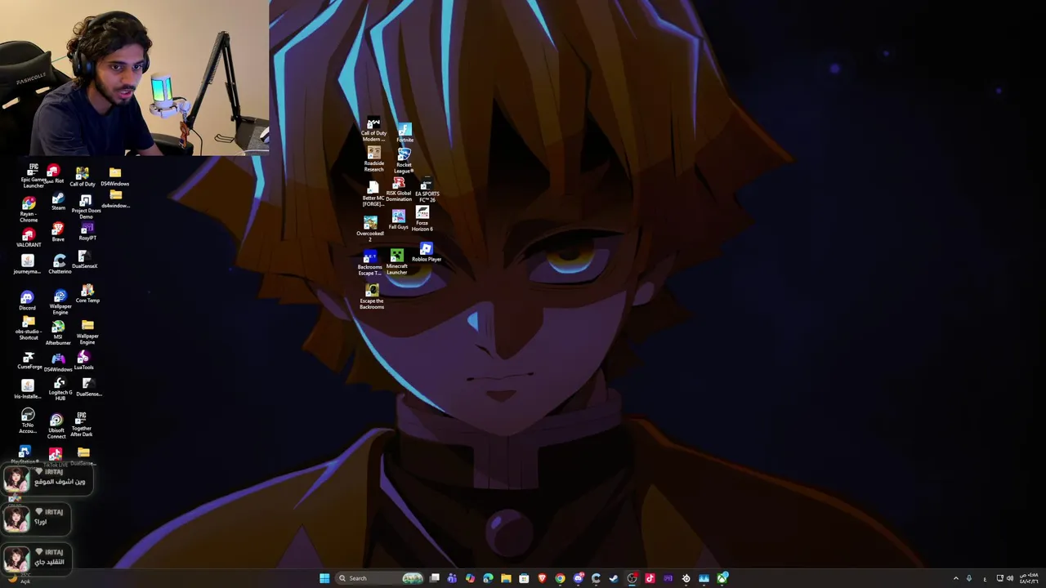Select the Together After Dark shortcut
This screenshot has width=1046, height=588.
[x=82, y=424]
